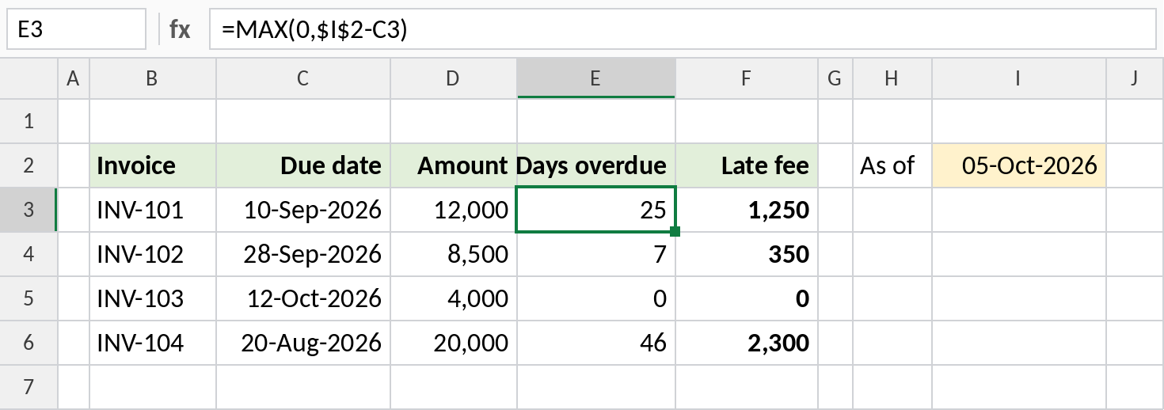
Task: Select column G header
Action: coord(835,78)
